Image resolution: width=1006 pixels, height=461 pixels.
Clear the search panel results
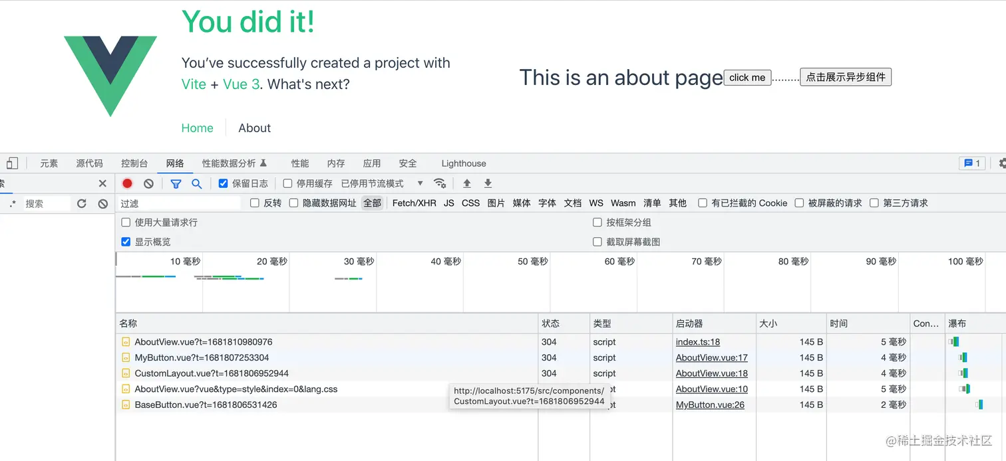click(103, 204)
